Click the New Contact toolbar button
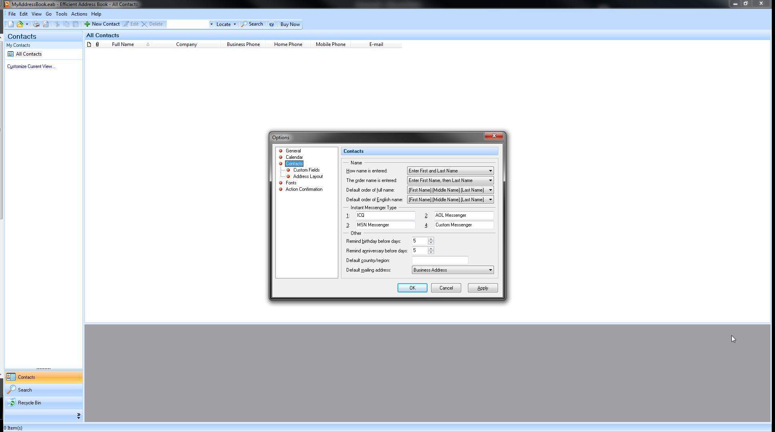 (x=102, y=24)
